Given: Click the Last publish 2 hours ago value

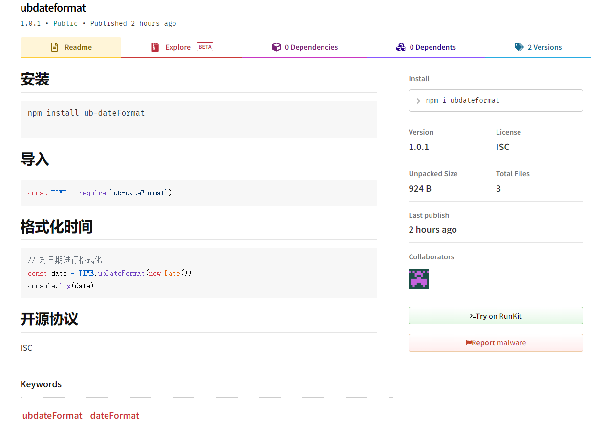Looking at the screenshot, I should (x=432, y=230).
